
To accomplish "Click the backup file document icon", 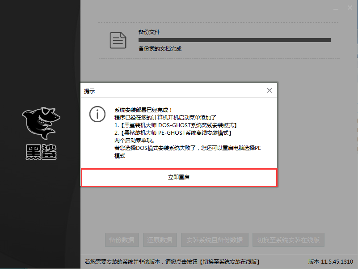I will click(x=118, y=40).
